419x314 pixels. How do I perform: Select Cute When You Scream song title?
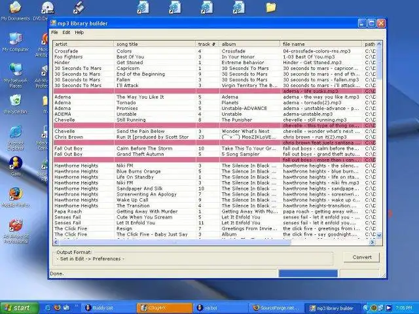coord(144,217)
